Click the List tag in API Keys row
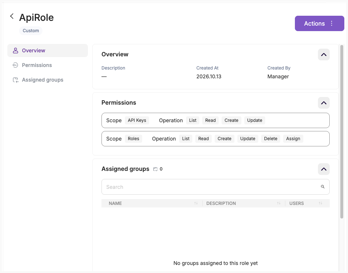Viewport: 348px width, 273px height. [x=193, y=120]
